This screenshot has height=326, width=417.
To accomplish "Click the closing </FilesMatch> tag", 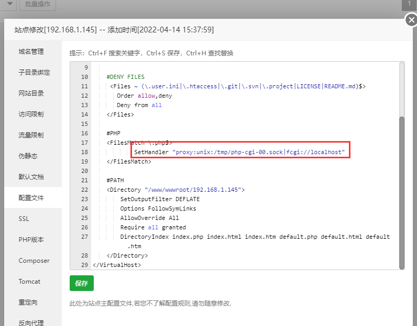I will pyautogui.click(x=129, y=161).
